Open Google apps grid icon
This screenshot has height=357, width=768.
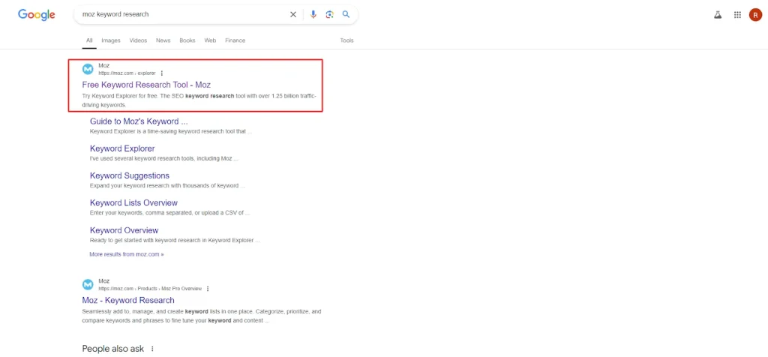coord(738,15)
